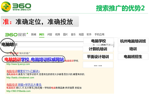Select the 电脑学校 keyword box

[99, 41]
